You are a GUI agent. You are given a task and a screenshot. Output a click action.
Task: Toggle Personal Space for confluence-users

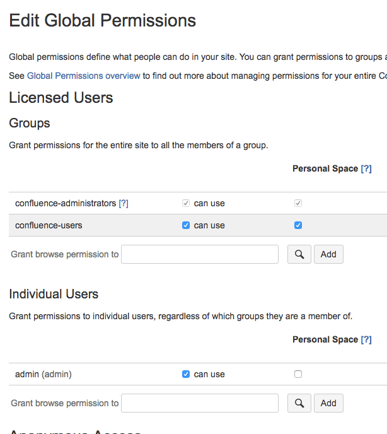[x=298, y=225]
